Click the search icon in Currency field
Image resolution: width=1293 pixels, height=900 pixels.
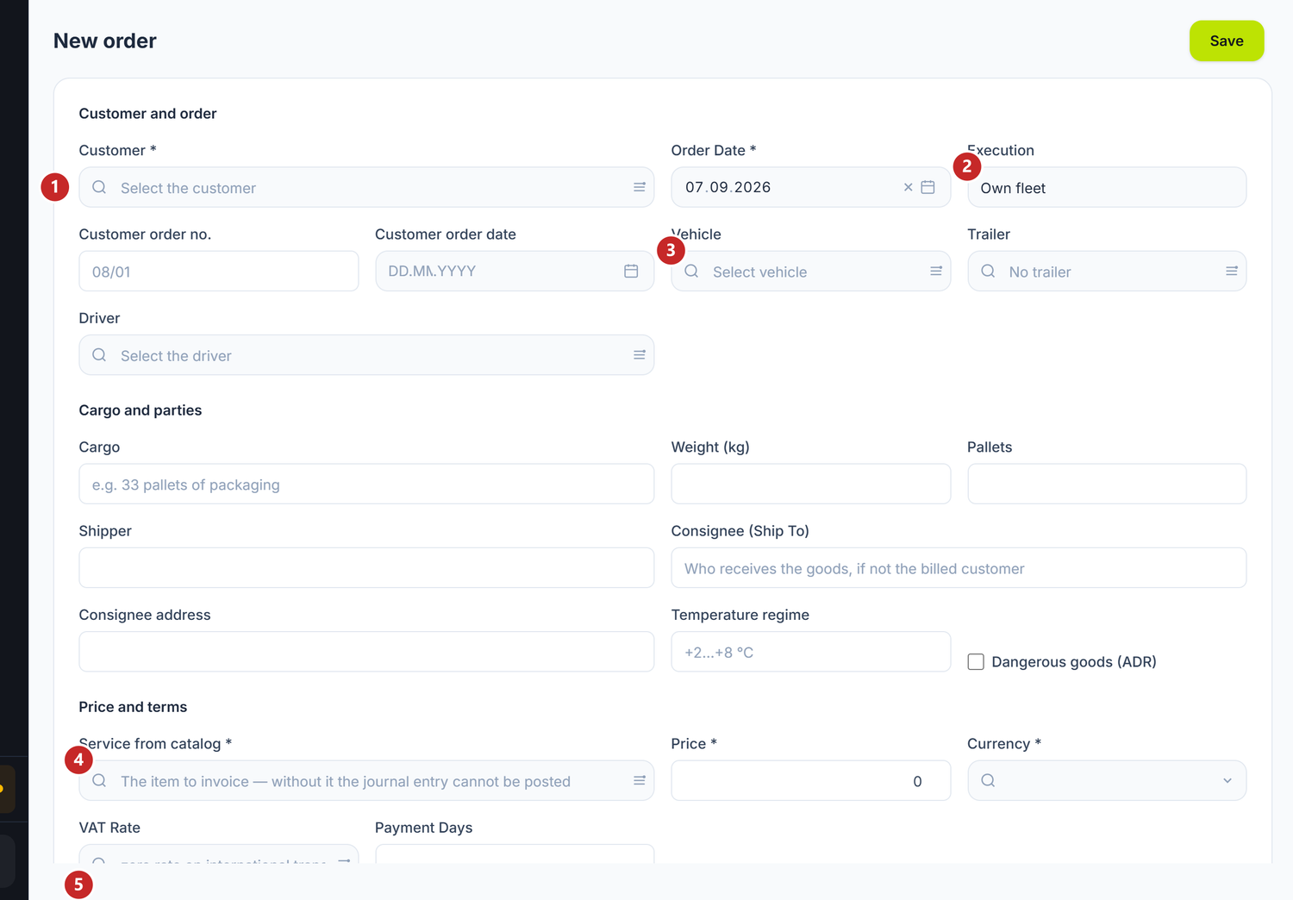coord(989,780)
